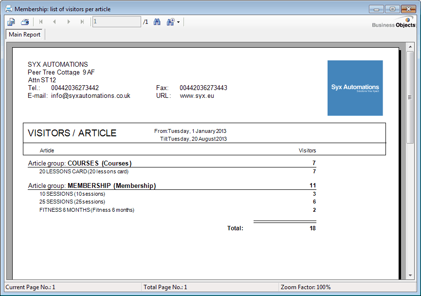Click the Export Report icon
The height and width of the screenshot is (296, 421).
(11, 22)
